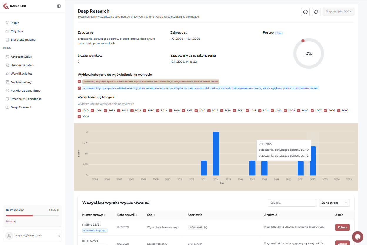Expand the magiczny@janusz.com account menu
367x245 pixels.
click(x=32, y=236)
